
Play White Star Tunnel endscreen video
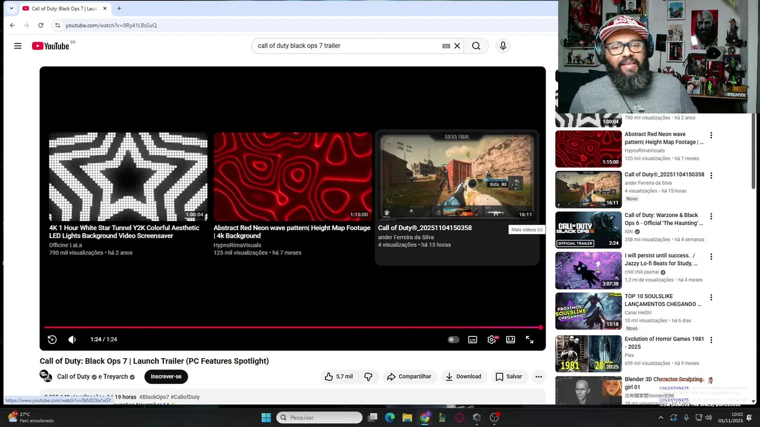(x=128, y=177)
